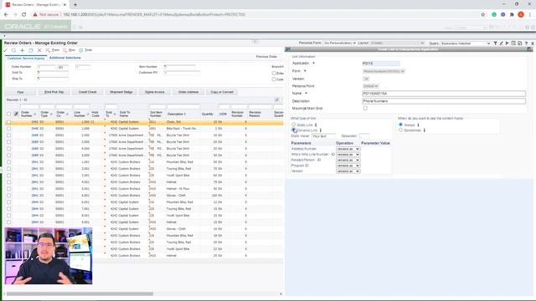The height and width of the screenshot is (301, 536).
Task: Click into the Application field P0115
Action: click(380, 64)
